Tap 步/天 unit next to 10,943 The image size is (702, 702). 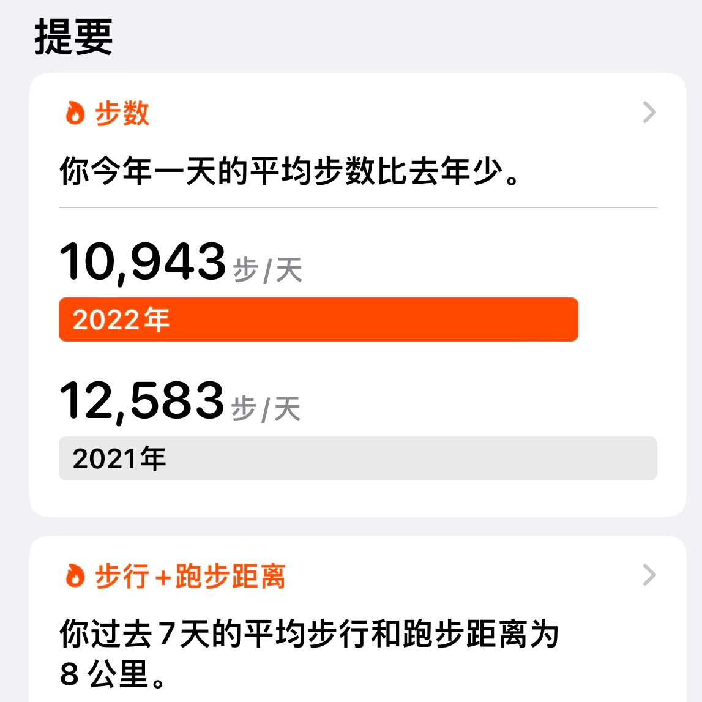click(267, 270)
